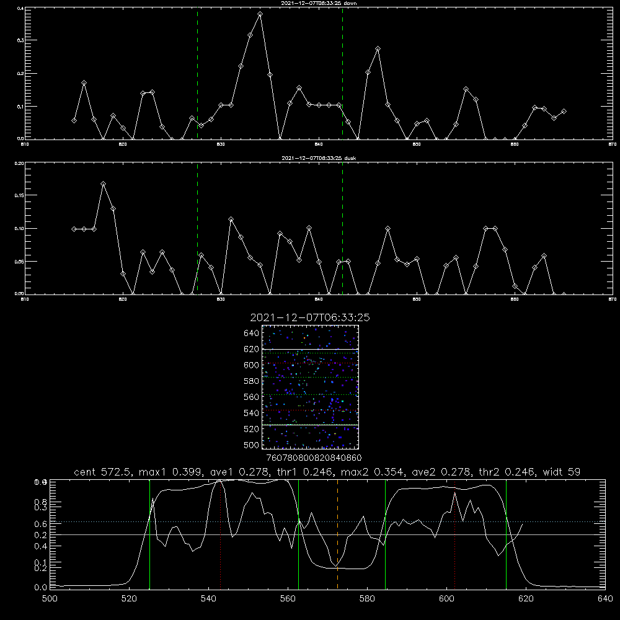
Task: Select the 560 label on bottom plot x-axis
Action: pos(288,599)
